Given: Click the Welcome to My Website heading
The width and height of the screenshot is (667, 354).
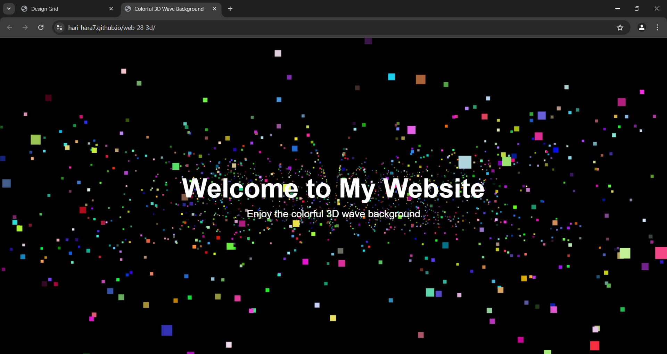Looking at the screenshot, I should (333, 188).
